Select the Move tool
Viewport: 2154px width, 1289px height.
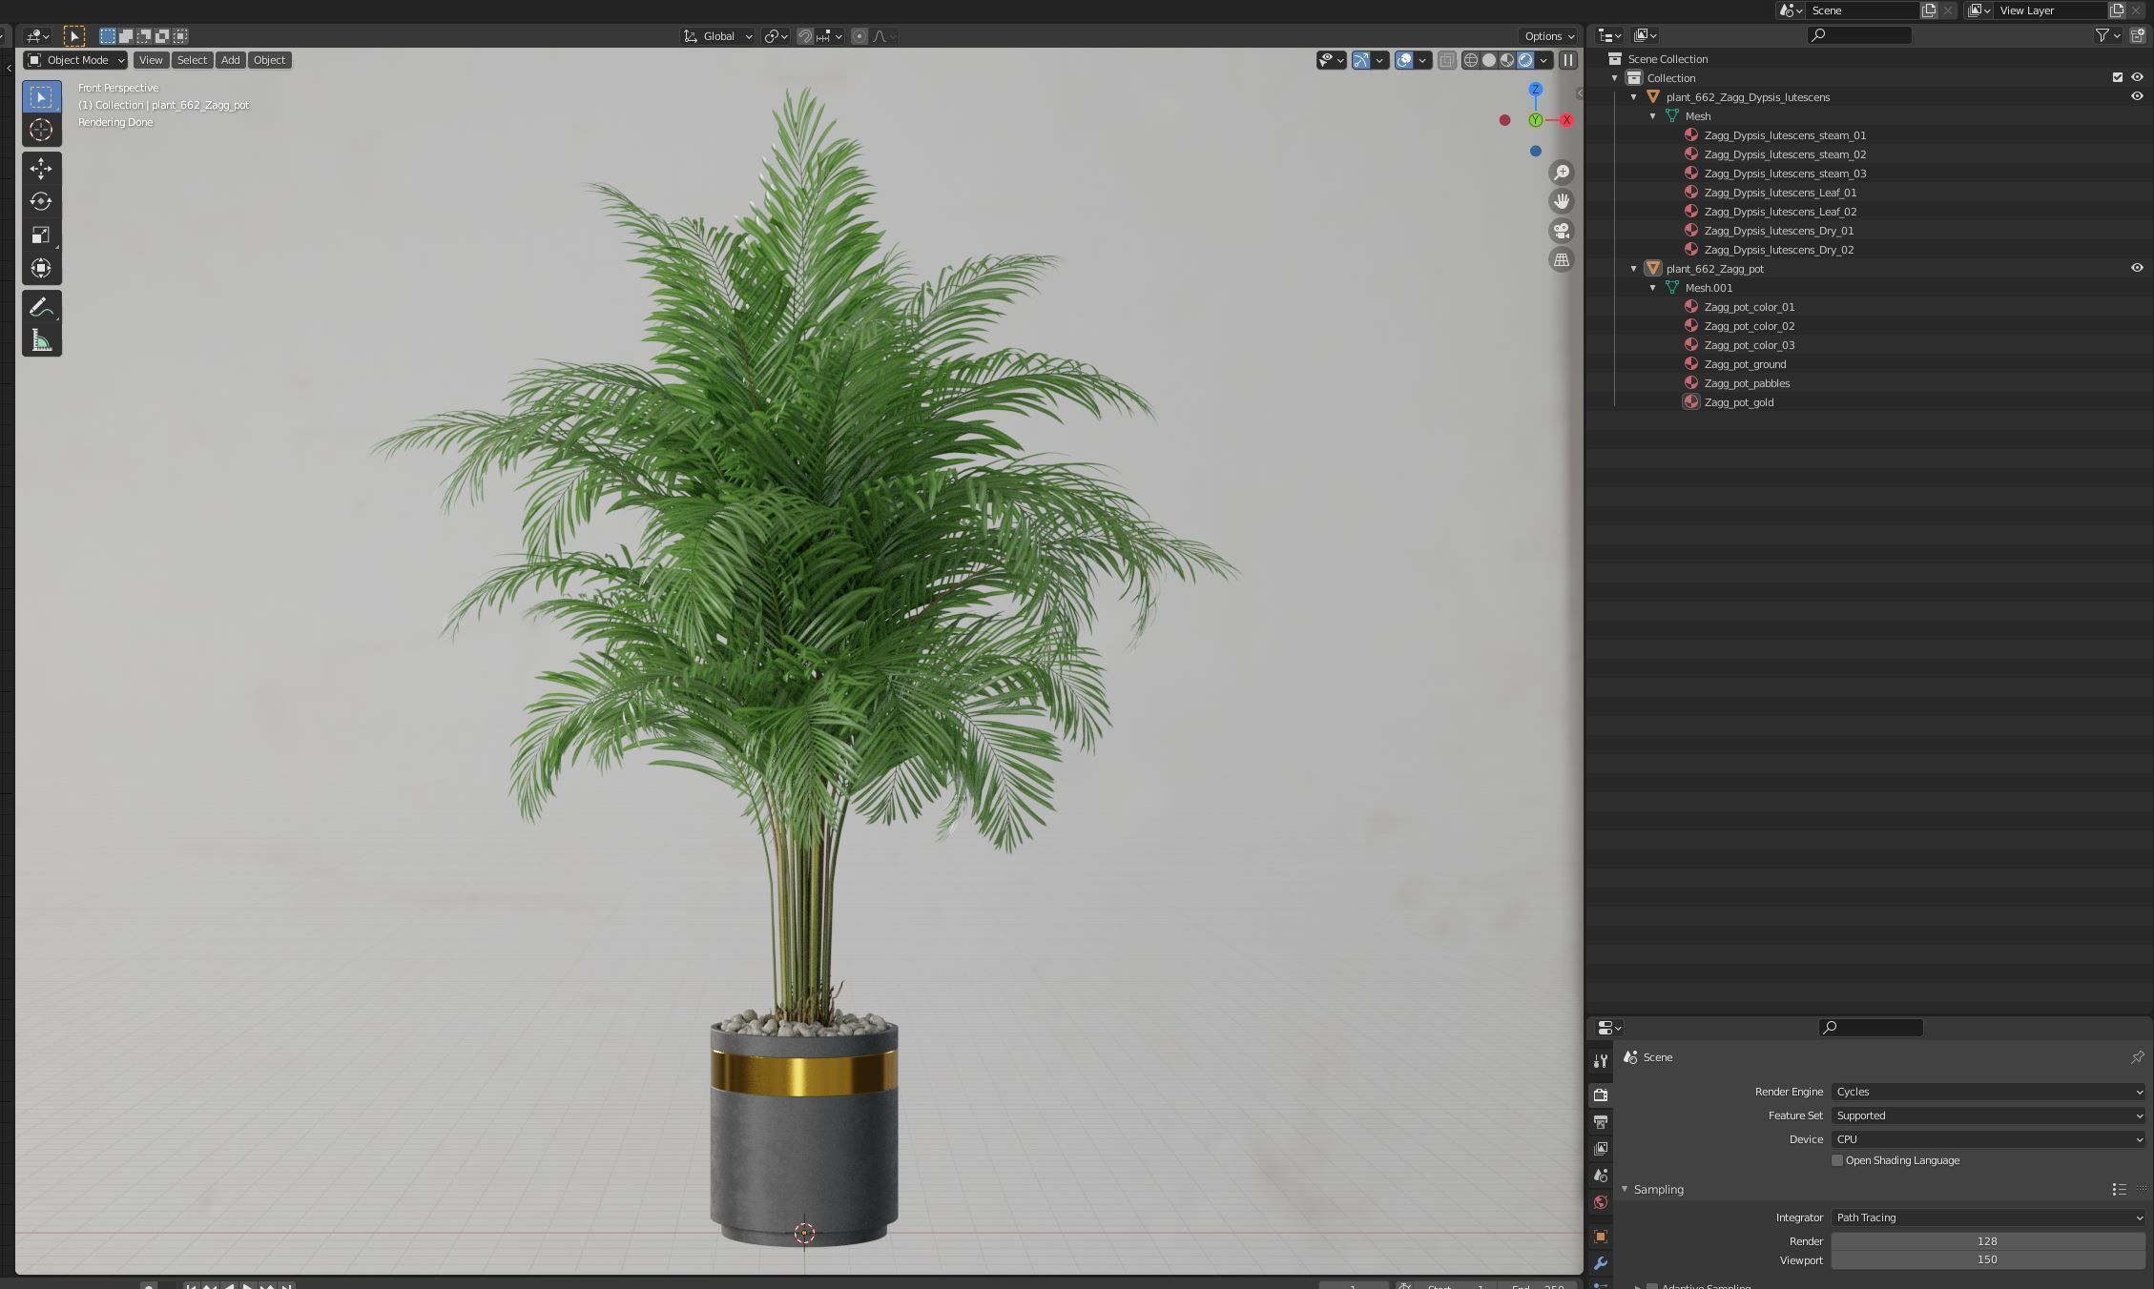click(x=41, y=169)
